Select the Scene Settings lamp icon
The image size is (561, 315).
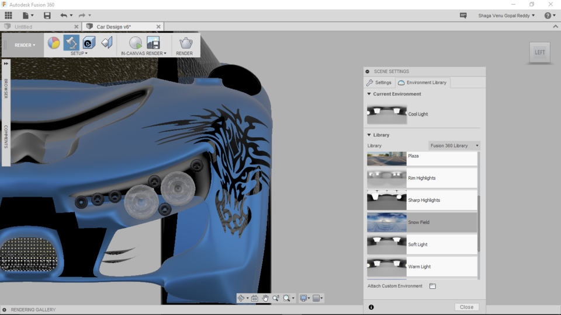[x=71, y=43]
